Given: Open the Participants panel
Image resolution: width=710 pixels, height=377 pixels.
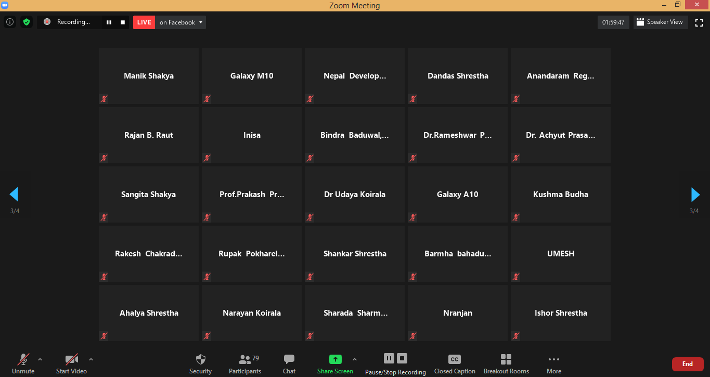Looking at the screenshot, I should tap(245, 364).
